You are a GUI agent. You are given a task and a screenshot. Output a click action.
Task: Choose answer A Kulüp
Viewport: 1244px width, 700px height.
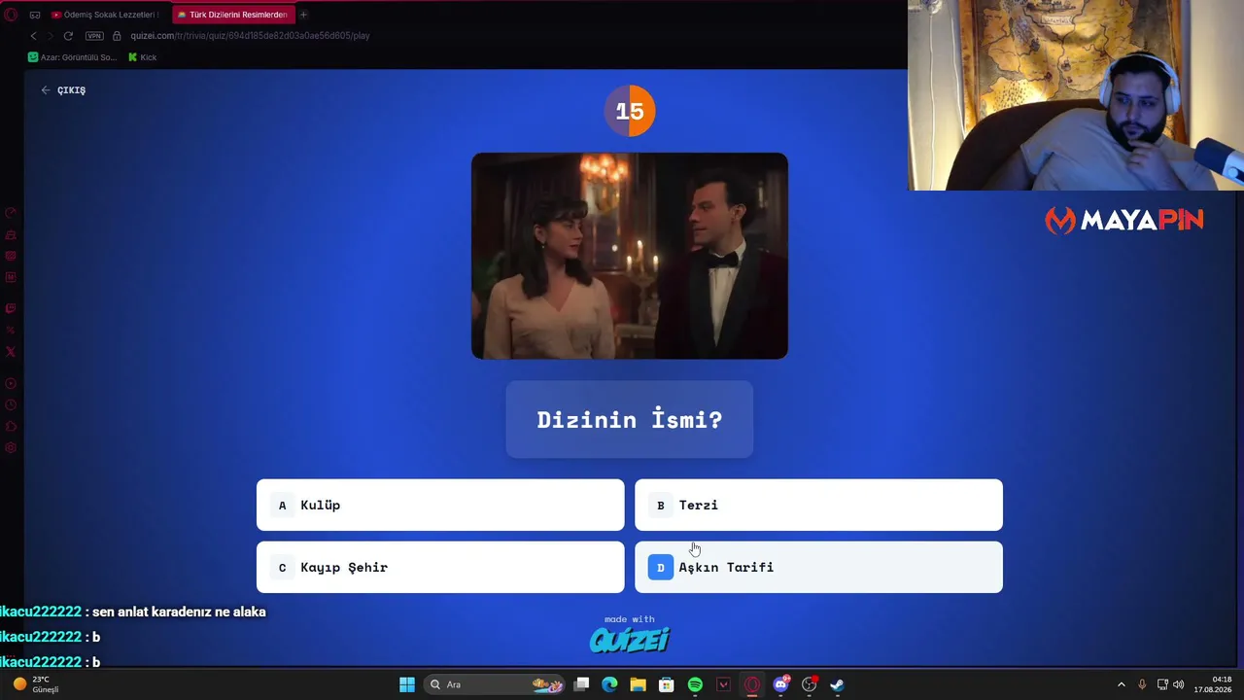440,505
